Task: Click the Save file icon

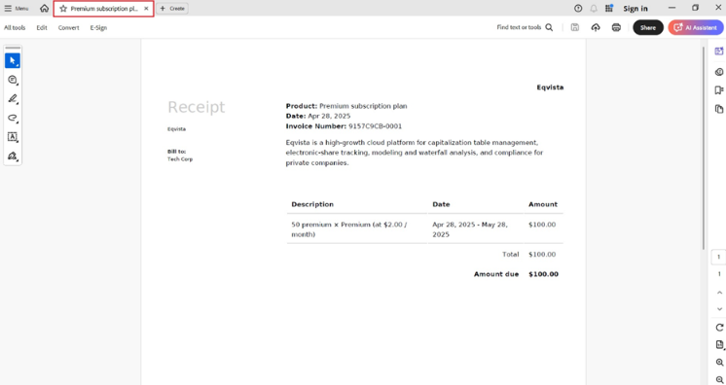Action: [575, 28]
